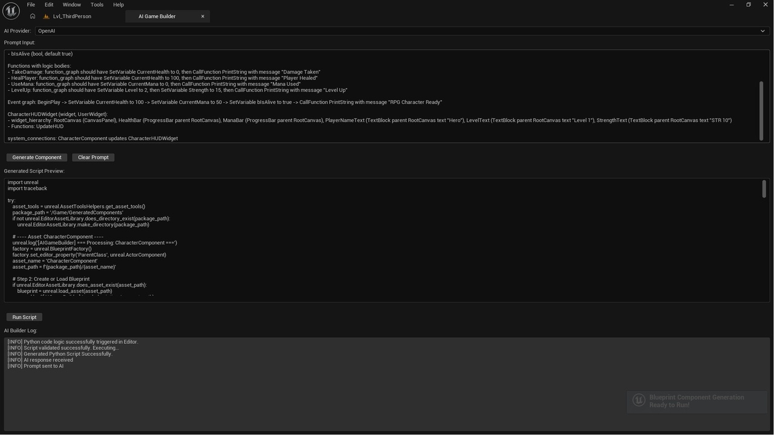Close the AI Game Builder tab
This screenshot has height=435, width=774.
[203, 16]
